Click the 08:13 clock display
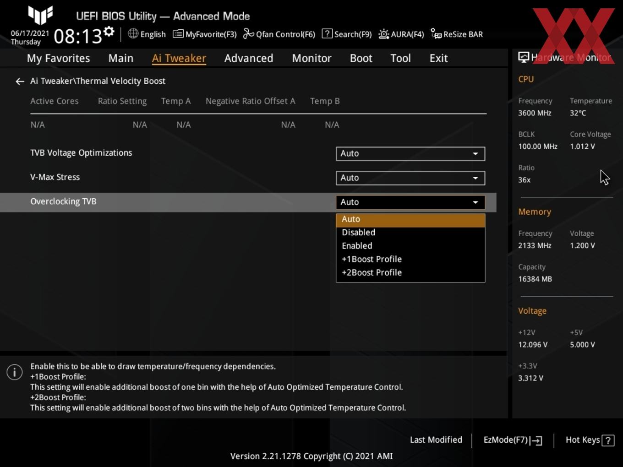Screen dimensions: 623x467 78,36
